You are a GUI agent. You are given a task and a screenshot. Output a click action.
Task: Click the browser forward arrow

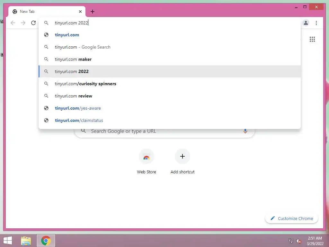tap(23, 23)
